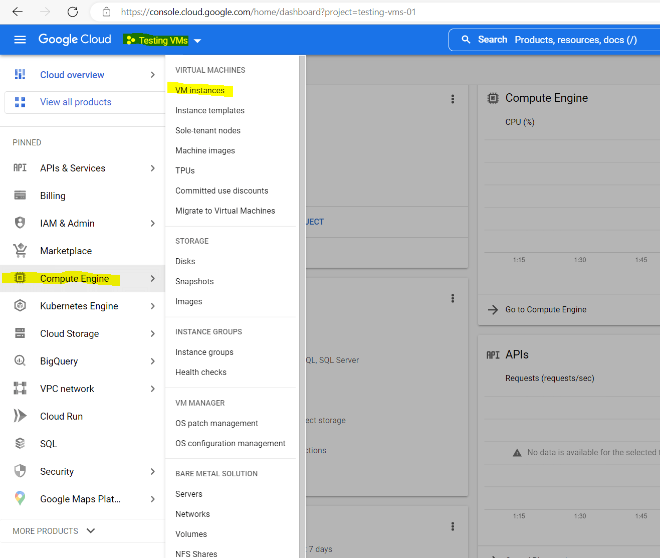Select Migrate to Virtual Machines
This screenshot has width=660, height=558.
click(225, 211)
